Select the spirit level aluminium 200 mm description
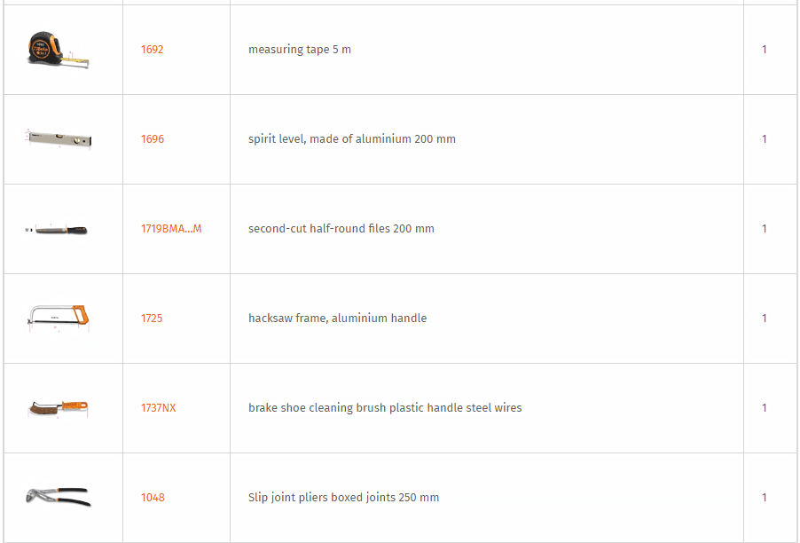The width and height of the screenshot is (800, 543). click(x=352, y=138)
